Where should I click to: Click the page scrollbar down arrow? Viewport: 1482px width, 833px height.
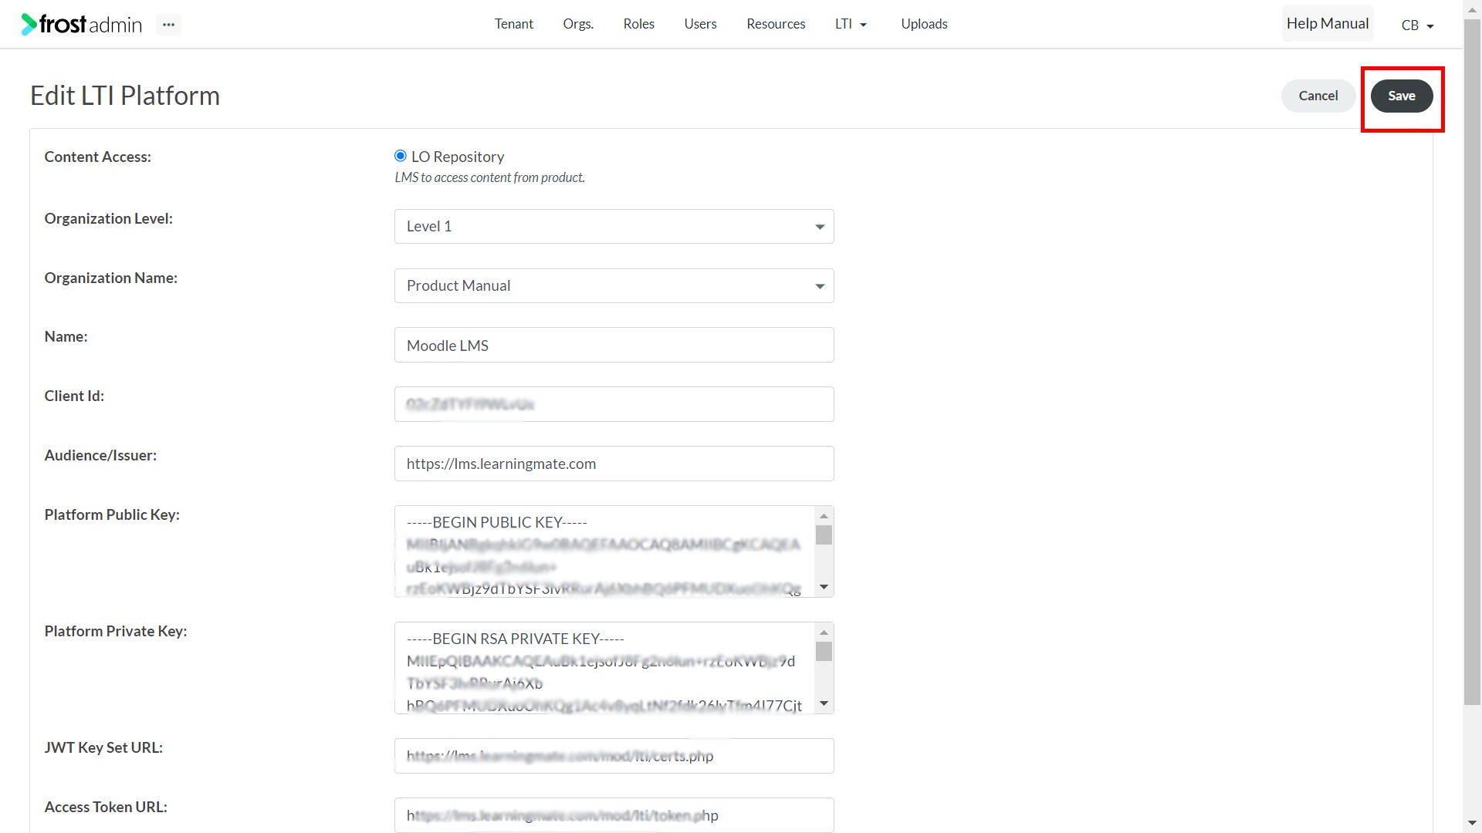click(x=1473, y=824)
